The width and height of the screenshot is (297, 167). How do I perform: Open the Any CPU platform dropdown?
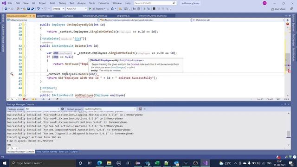77,9
